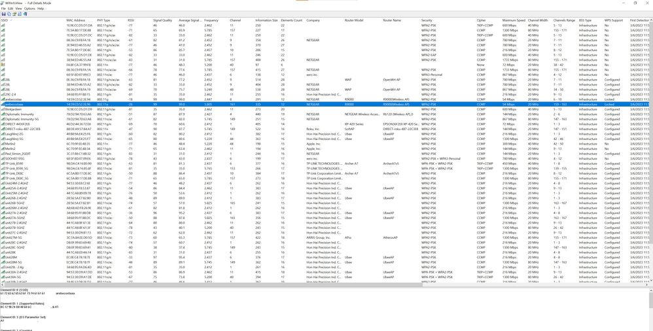Click MAC address 46:D2:44:36:72:E8 cell
Image resolution: width=653 pixels, height=331 pixels.
(79, 124)
